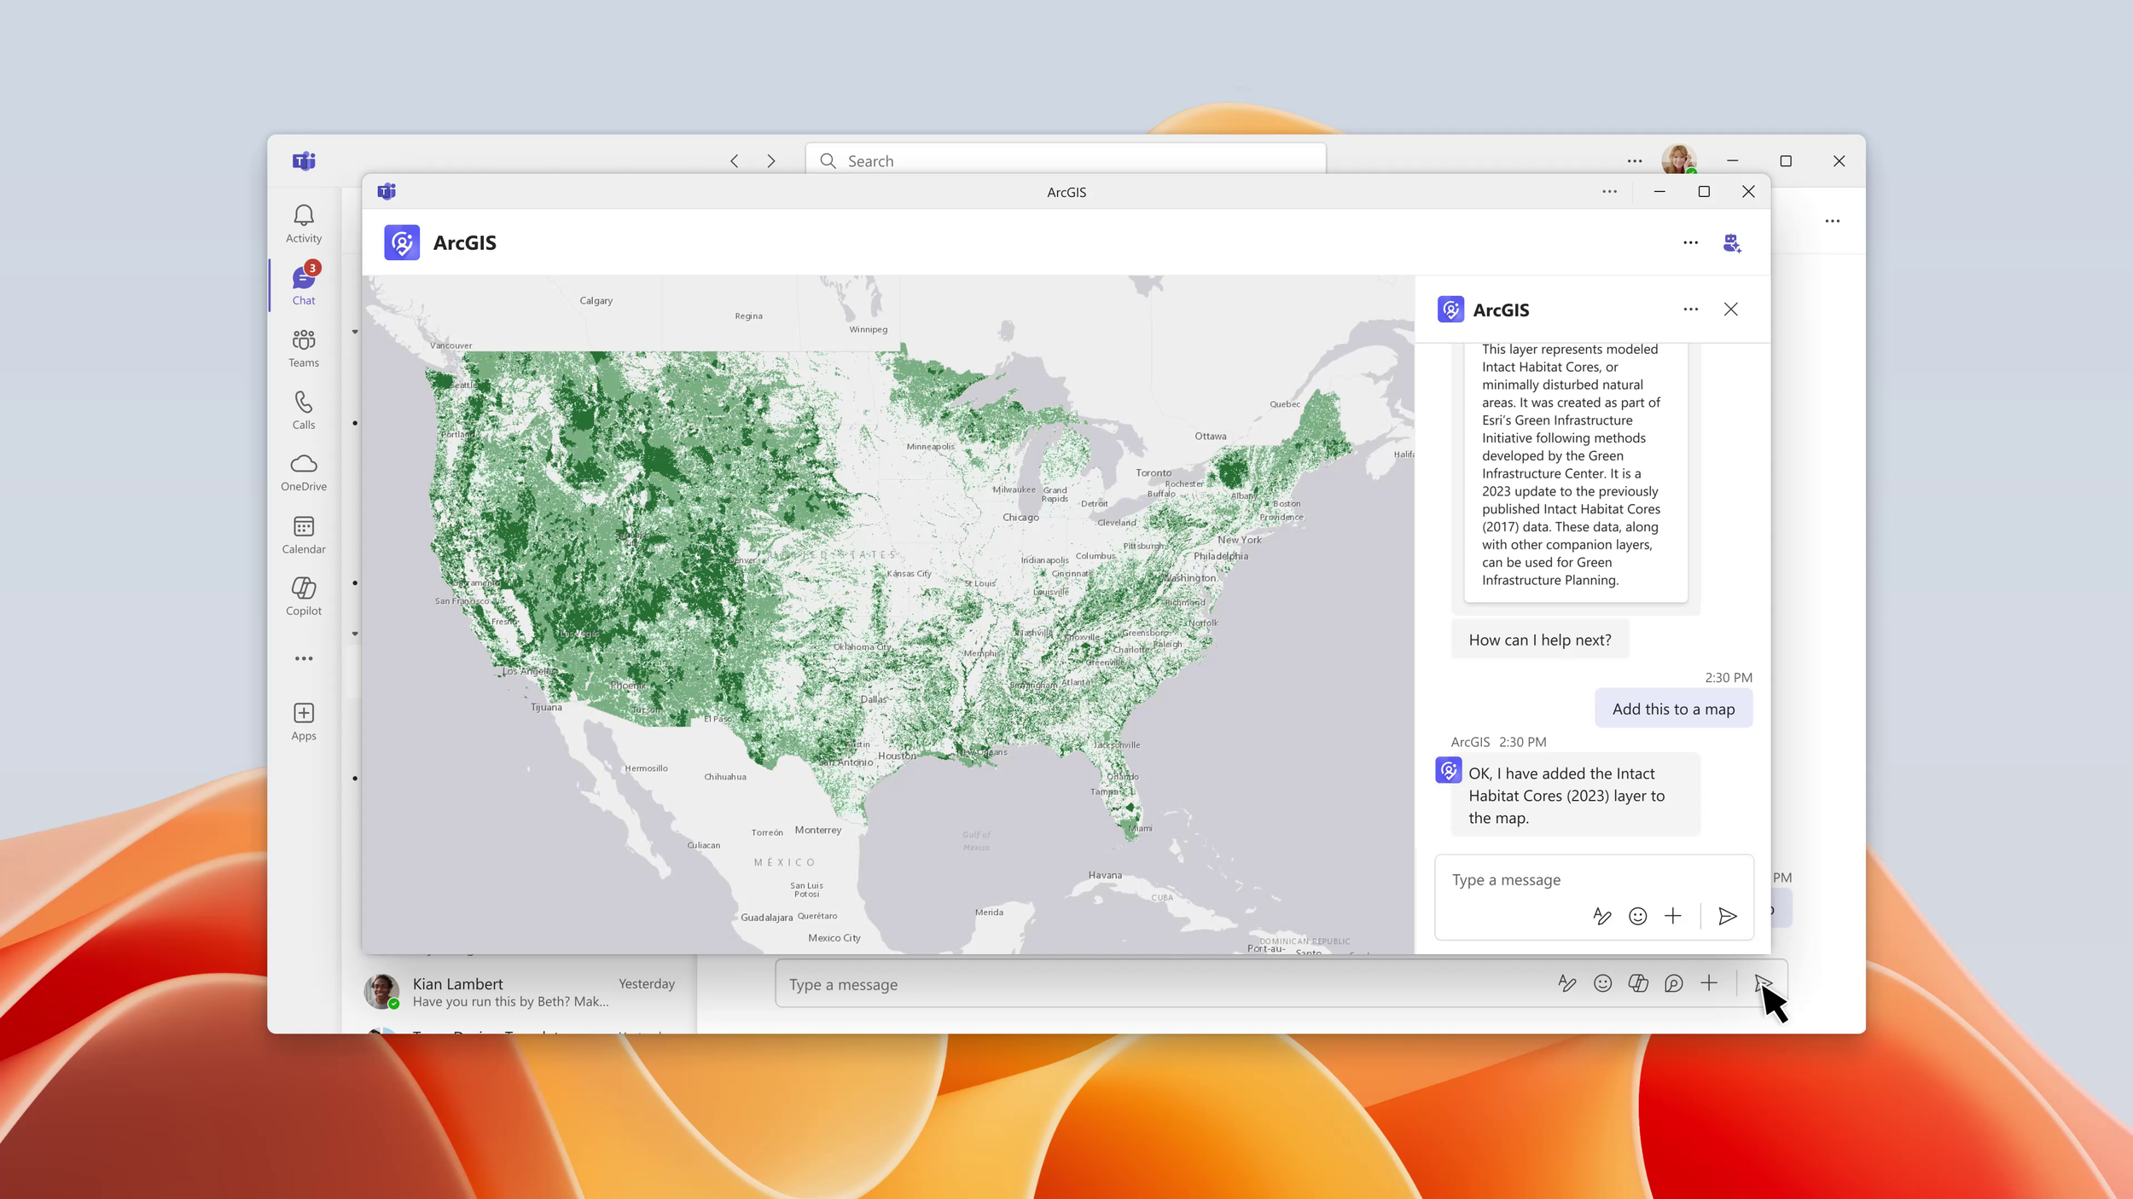Open the Kian Lambert chat

coord(520,992)
